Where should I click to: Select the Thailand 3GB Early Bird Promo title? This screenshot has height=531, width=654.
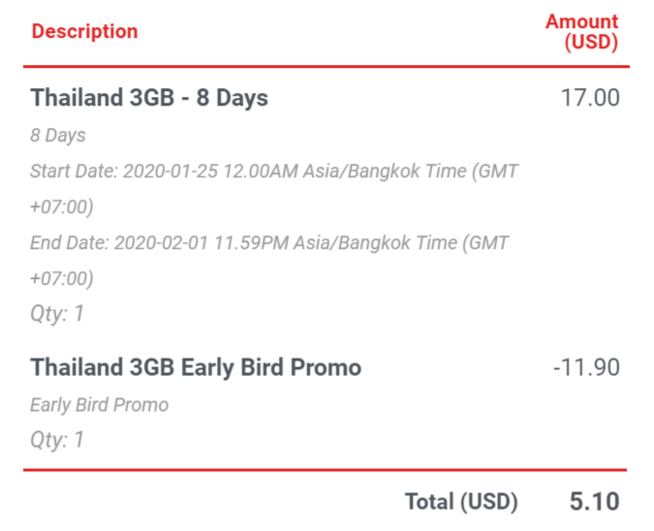click(x=196, y=368)
